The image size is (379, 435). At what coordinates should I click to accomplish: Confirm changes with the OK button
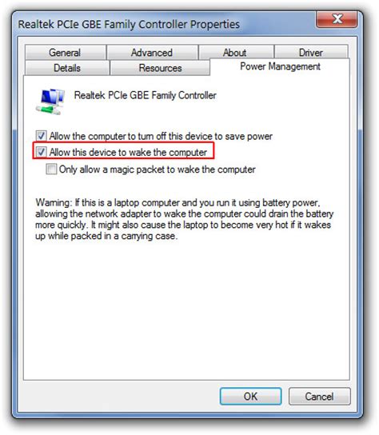pos(250,397)
